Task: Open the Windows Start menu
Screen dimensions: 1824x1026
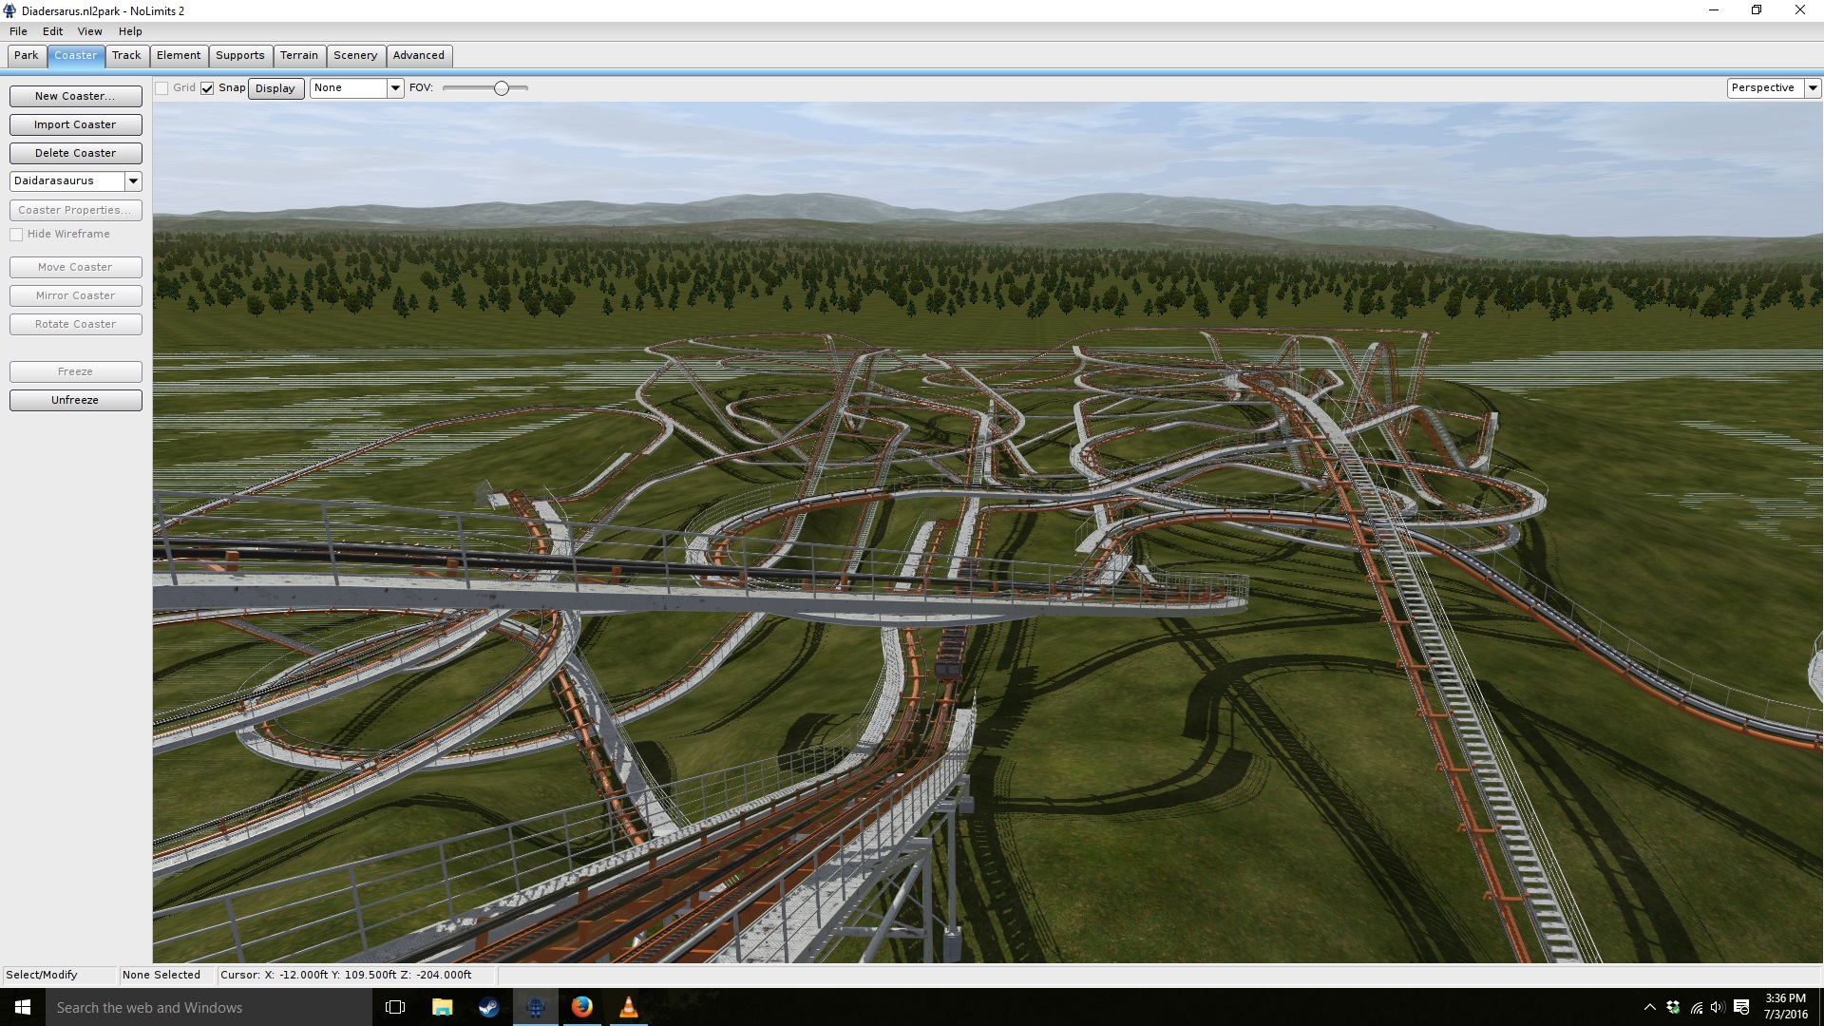Action: [23, 1007]
